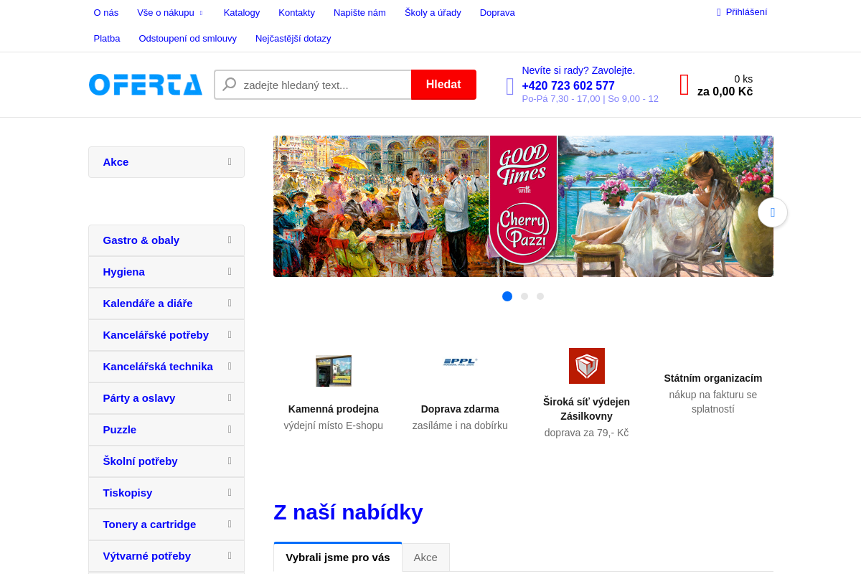Expand the Puzzle category chevron
861x574 pixels.
229,429
